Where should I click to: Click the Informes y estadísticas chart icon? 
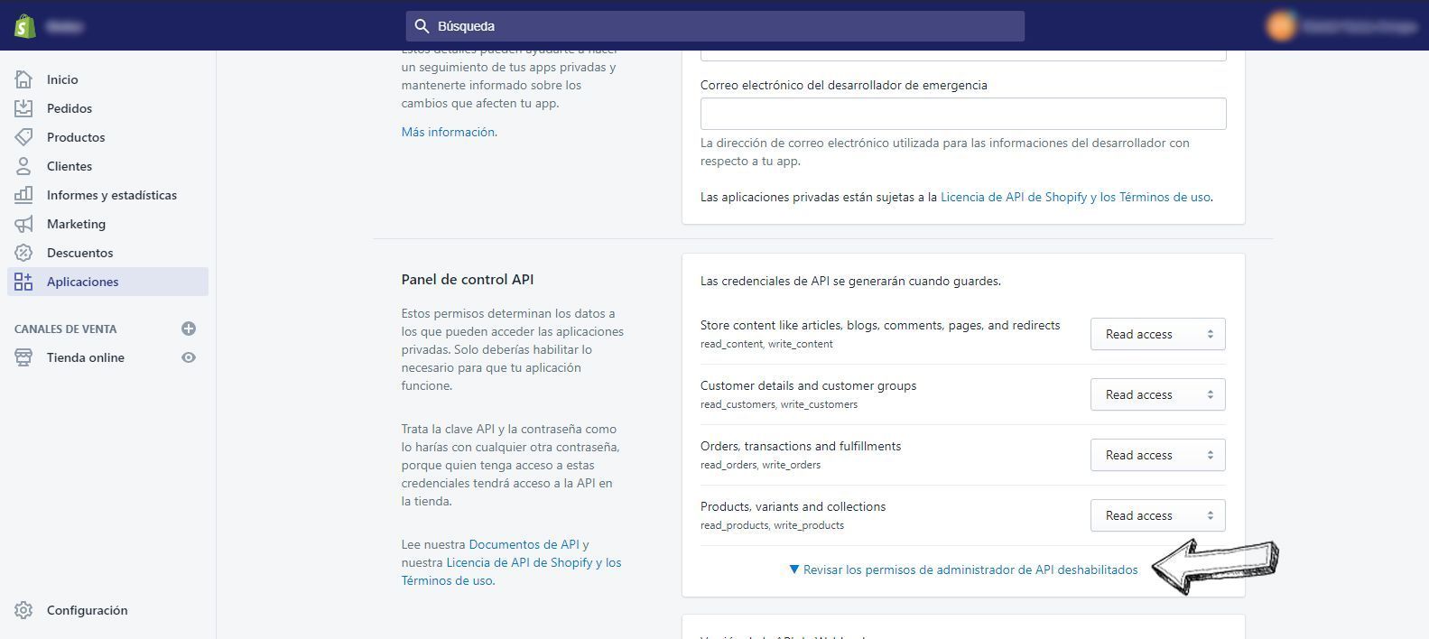23,195
